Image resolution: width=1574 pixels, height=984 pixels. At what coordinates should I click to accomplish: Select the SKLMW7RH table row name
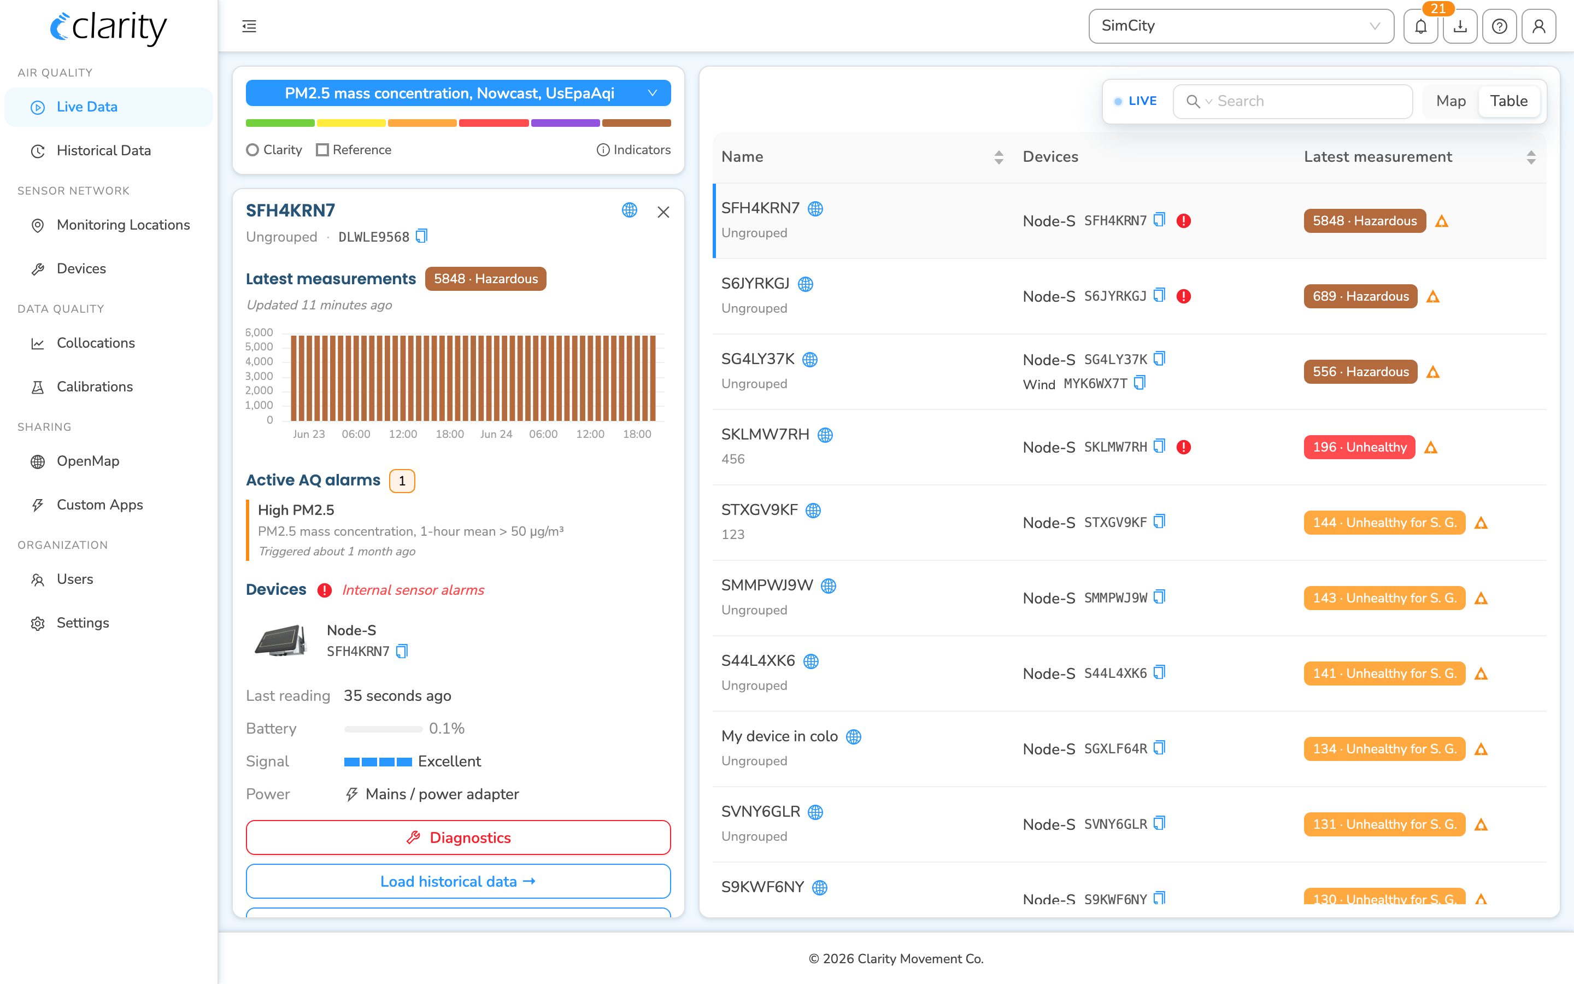[765, 434]
